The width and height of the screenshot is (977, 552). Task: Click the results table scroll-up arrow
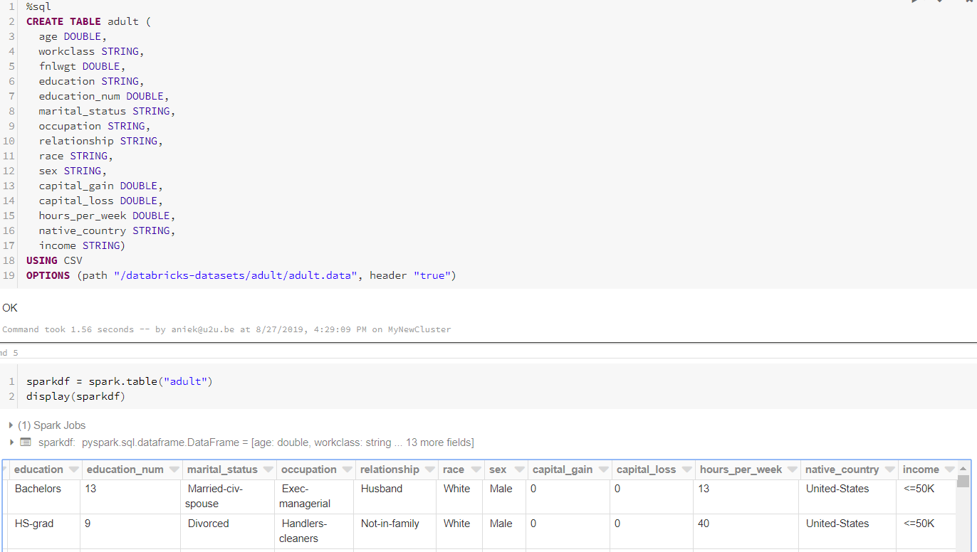point(963,469)
